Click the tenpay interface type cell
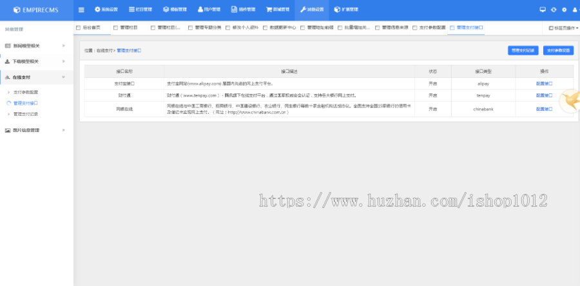This screenshot has width=580, height=286. click(483, 95)
